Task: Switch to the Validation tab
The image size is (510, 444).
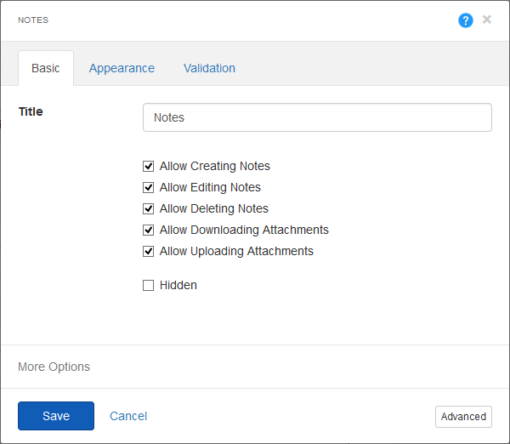Action: click(x=209, y=68)
